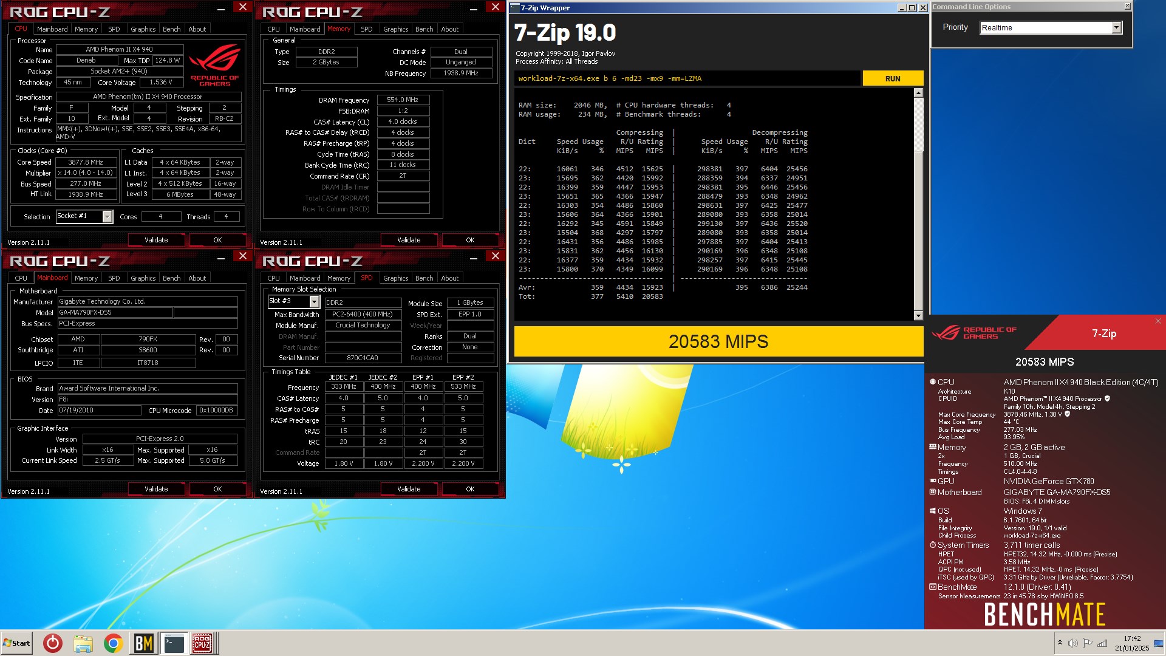This screenshot has height=656, width=1166.
Task: Click the Core Speed value 3877.8 MHz
Action: click(x=86, y=162)
